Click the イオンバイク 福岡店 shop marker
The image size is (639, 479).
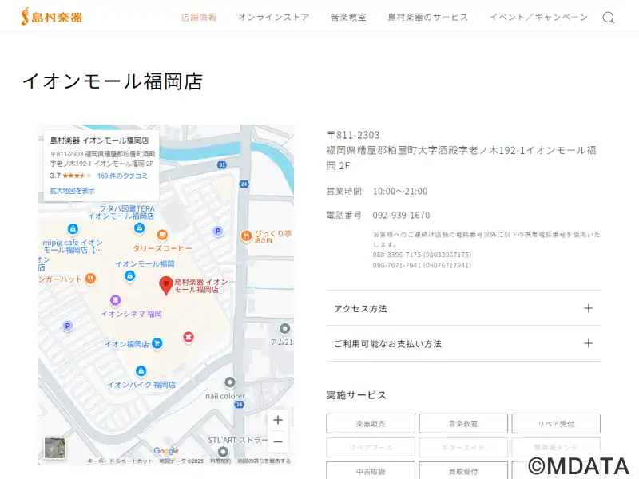(x=141, y=371)
